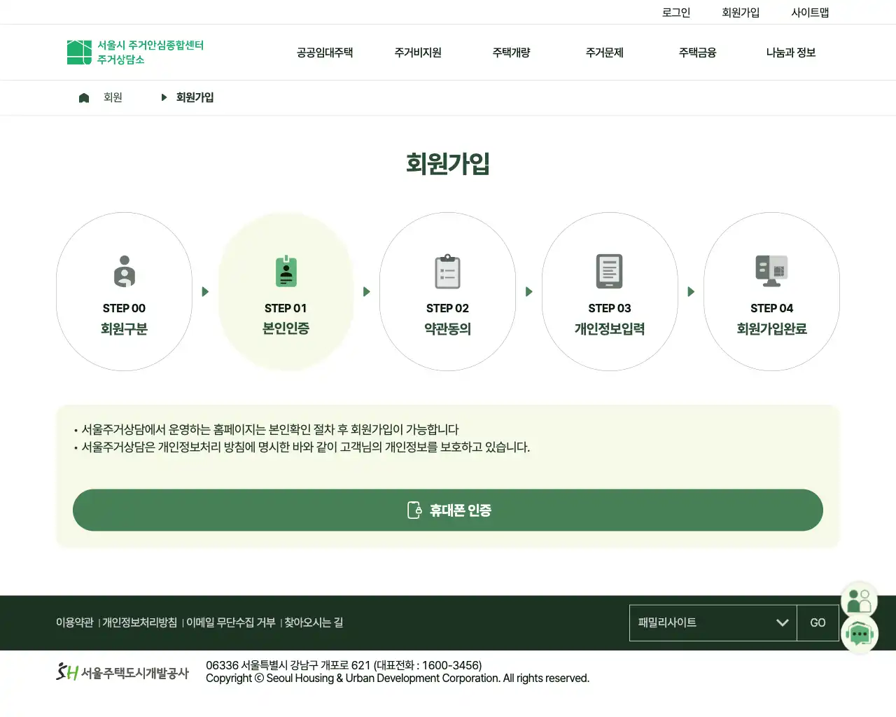Viewport: 896px width, 717px height.
Task: Click the 찾아오시는 길 footer link
Action: click(314, 622)
